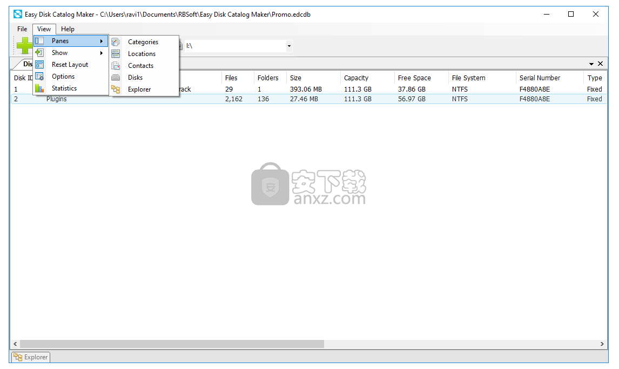Viewport: 619px width, 369px height.
Task: Click the Easy Disk Catalog Maker title icon
Action: (x=18, y=14)
